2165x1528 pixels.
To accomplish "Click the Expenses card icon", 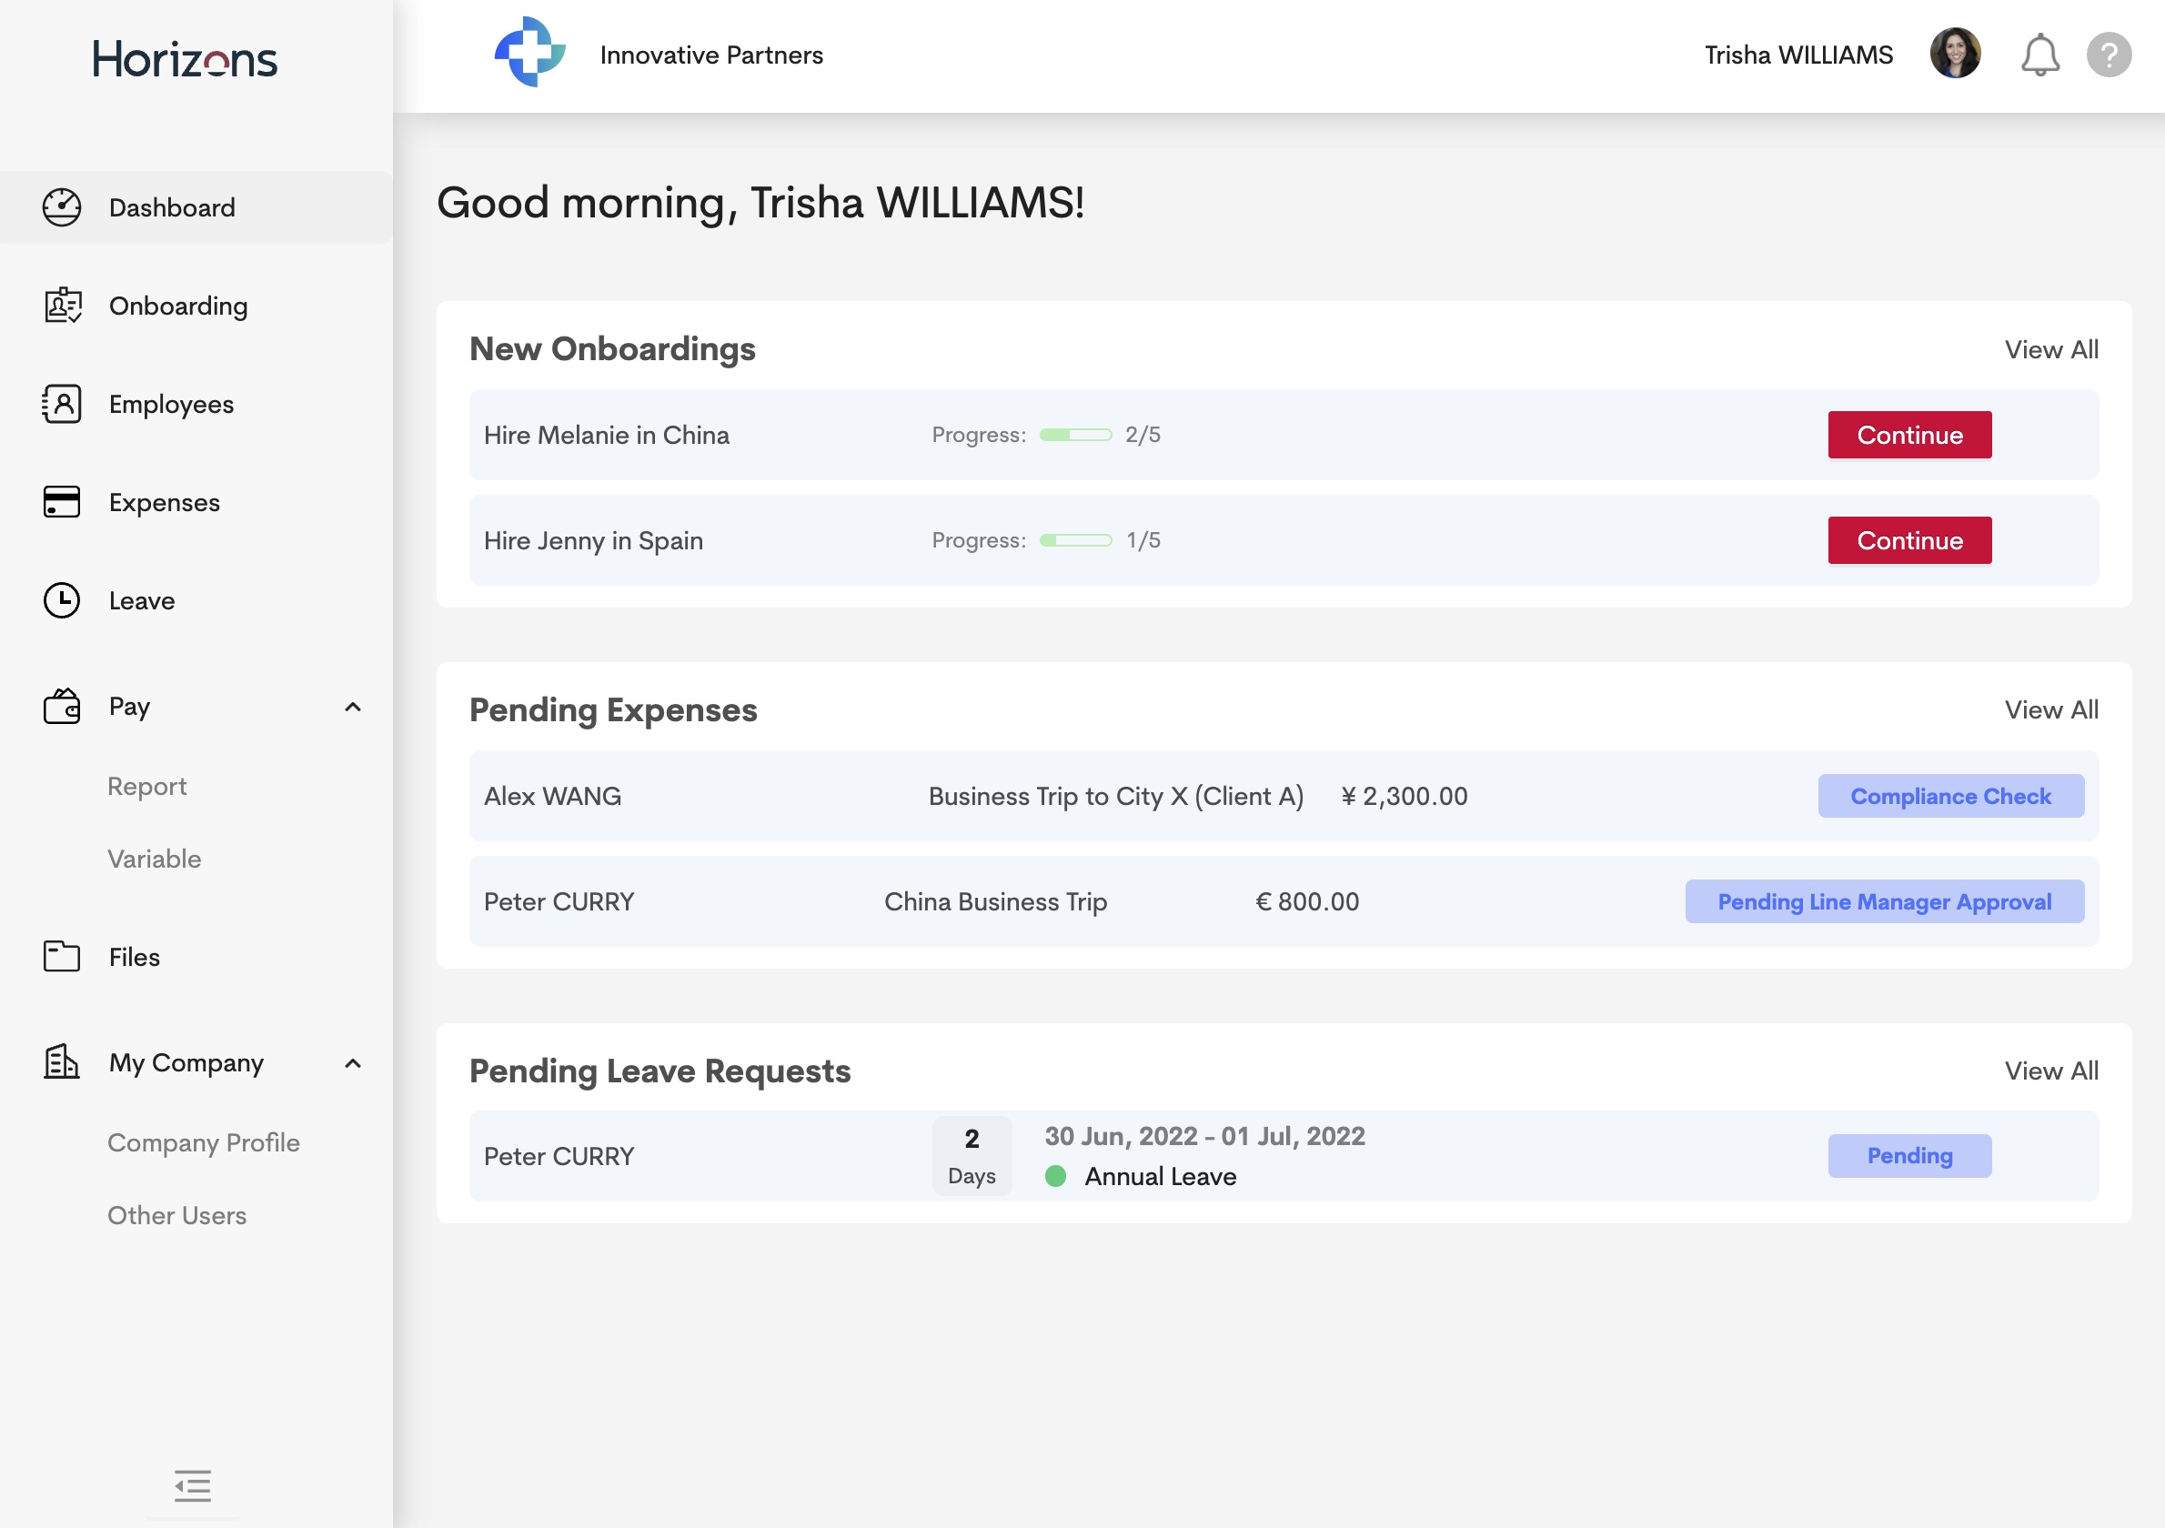I will pos(60,502).
